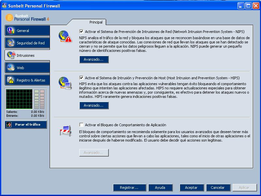The height and width of the screenshot is (196, 261).
Task: Click the Web globe and key icon
Action: pos(11,68)
